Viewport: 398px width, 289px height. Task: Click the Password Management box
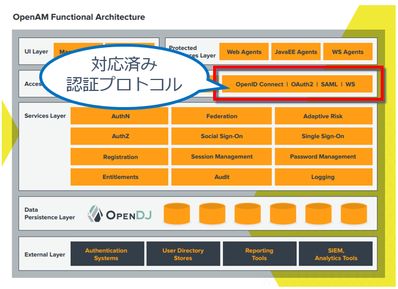[x=324, y=157]
